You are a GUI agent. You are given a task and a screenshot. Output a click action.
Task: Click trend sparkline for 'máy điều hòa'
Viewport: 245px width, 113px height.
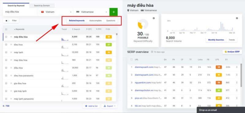(x=65, y=39)
